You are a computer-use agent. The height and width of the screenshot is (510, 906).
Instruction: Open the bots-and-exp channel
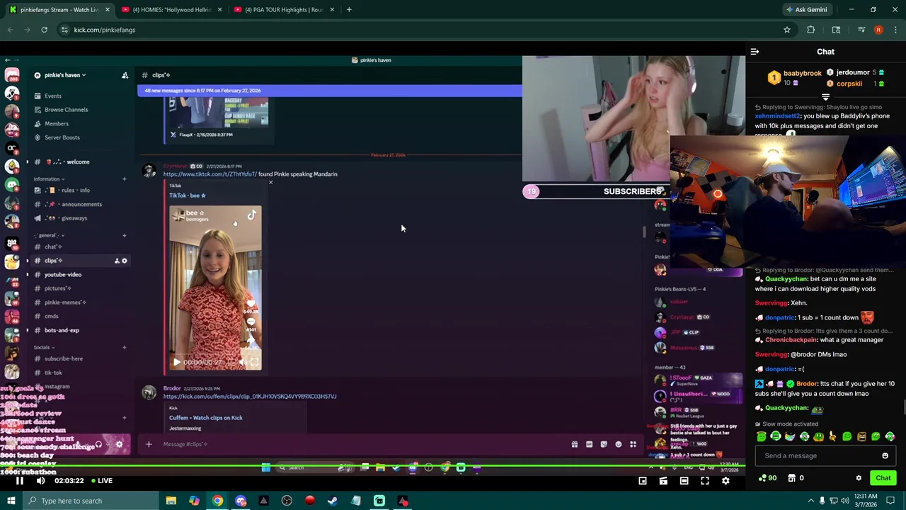click(62, 330)
